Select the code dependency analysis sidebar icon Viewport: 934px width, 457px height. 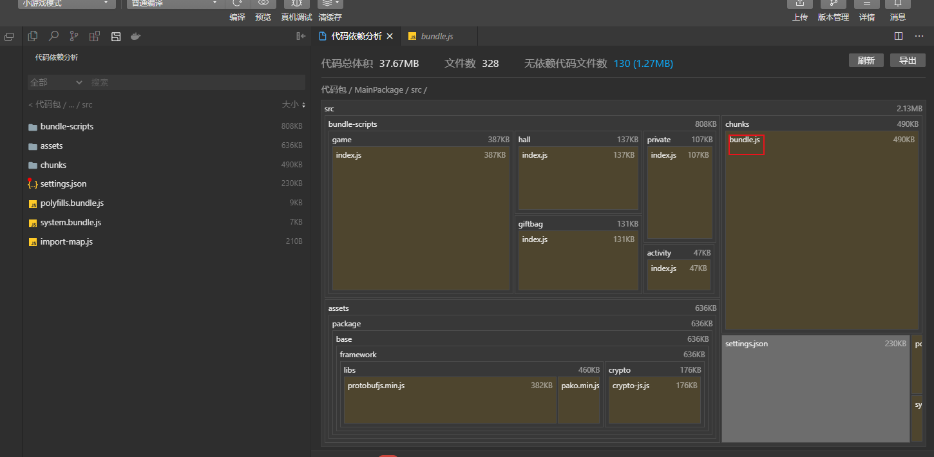116,37
